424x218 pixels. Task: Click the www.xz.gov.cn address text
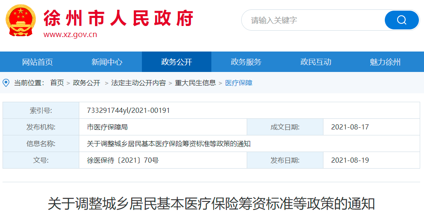tap(70, 35)
